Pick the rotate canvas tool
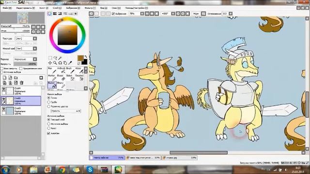This screenshot has height=174, width=310. pyautogui.click(x=60, y=63)
